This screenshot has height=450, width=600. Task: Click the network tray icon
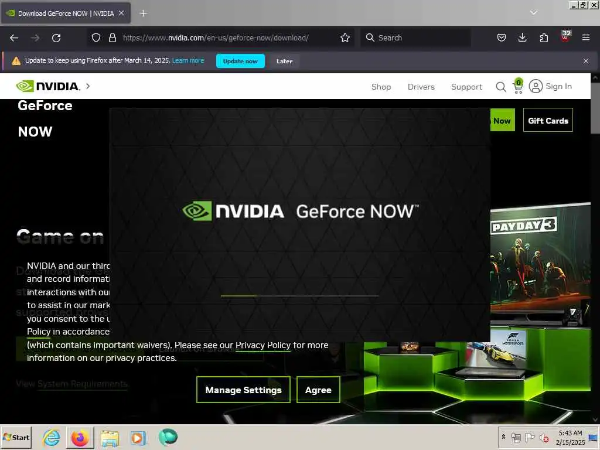coord(516,438)
